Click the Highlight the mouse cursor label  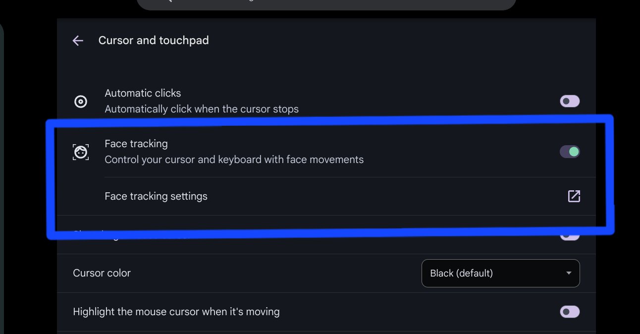click(x=176, y=312)
